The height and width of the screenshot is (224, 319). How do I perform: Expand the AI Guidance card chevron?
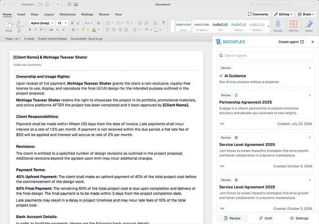[x=309, y=68]
